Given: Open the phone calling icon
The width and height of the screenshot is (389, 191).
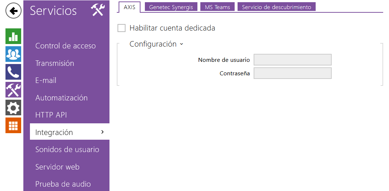Looking at the screenshot, I should tap(13, 72).
